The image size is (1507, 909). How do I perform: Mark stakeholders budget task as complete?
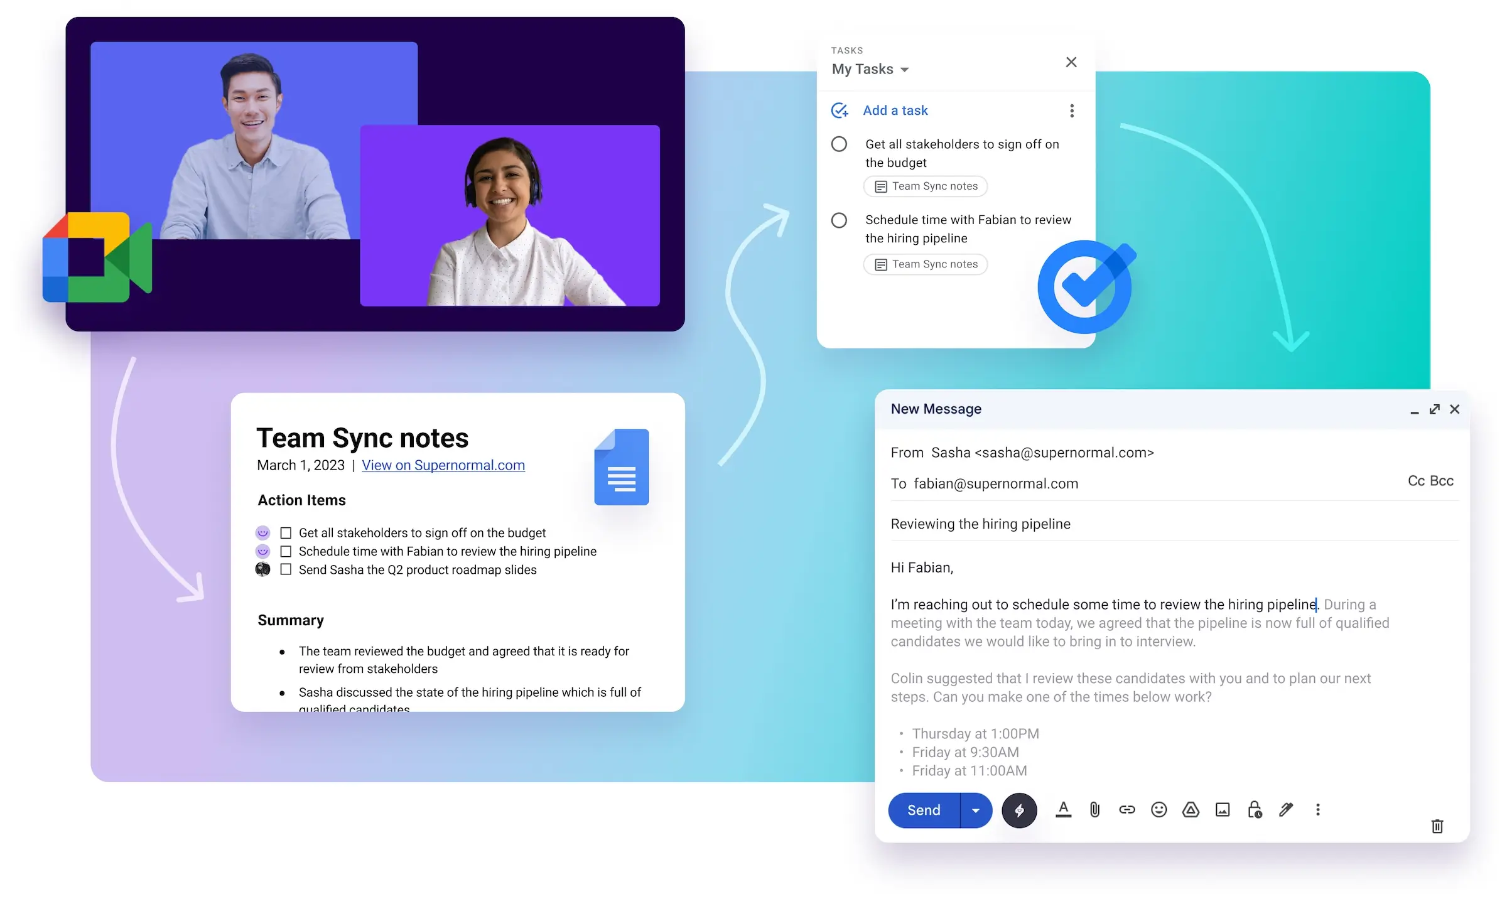839,144
